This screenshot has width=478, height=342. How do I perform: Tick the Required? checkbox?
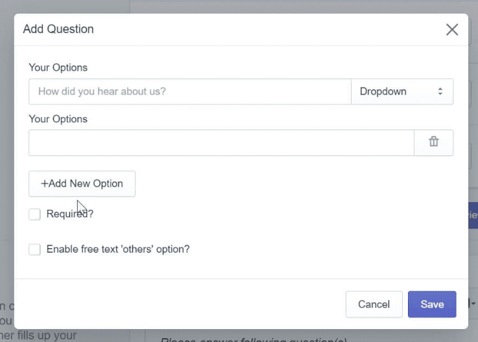[35, 214]
